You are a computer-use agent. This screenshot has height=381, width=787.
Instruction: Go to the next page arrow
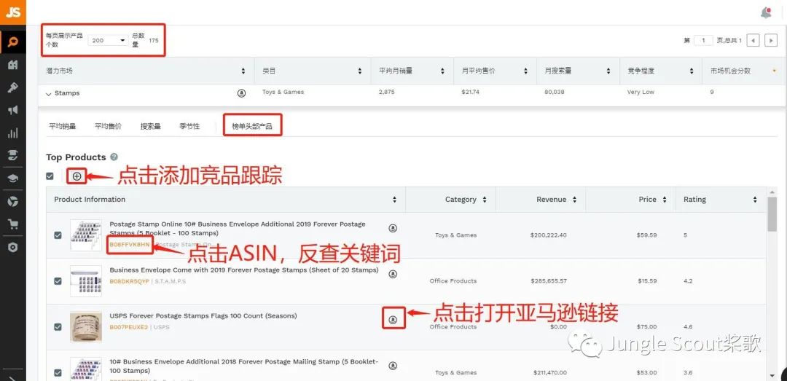click(x=771, y=40)
